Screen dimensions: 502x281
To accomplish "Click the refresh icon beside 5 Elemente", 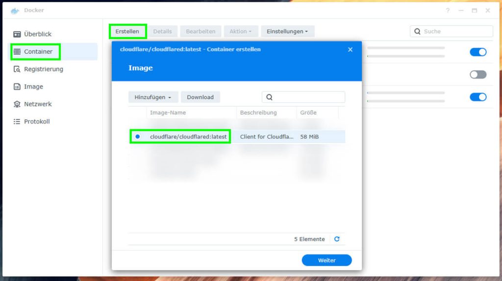I will tap(337, 239).
